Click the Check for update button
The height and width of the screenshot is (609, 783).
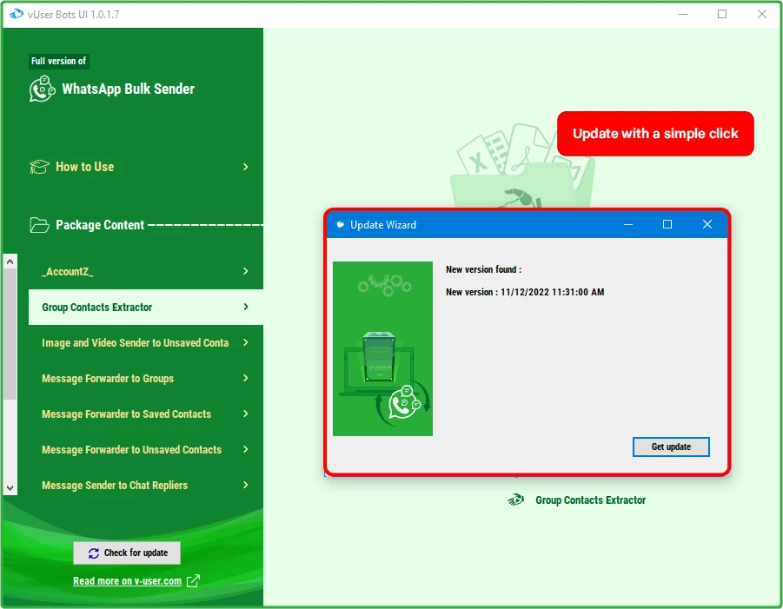[127, 553]
